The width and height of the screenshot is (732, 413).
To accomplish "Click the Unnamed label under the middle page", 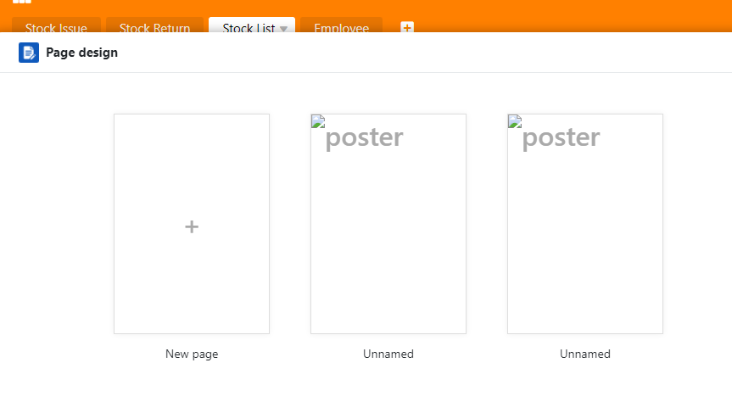I will [x=388, y=354].
